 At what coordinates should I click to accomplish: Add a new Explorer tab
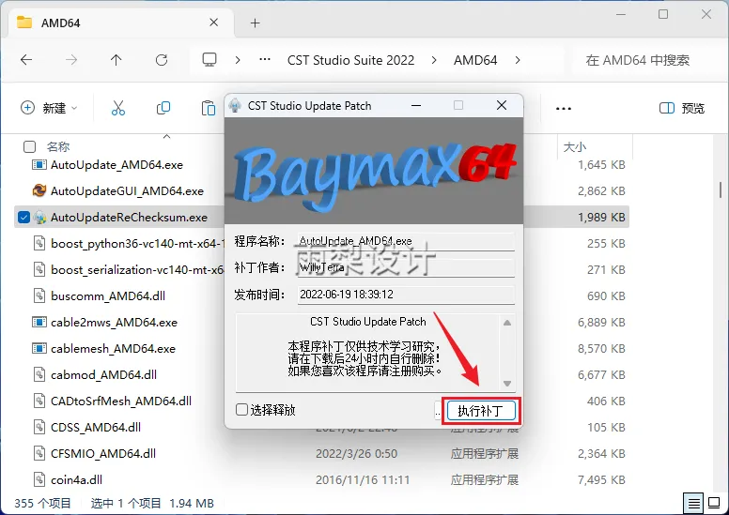pos(255,23)
